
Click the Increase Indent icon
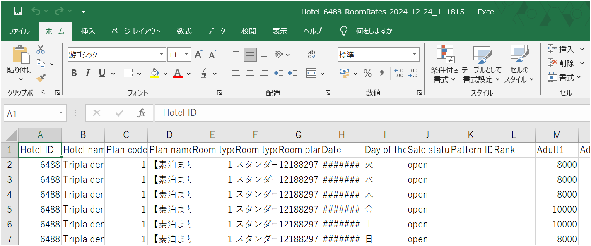(x=293, y=73)
